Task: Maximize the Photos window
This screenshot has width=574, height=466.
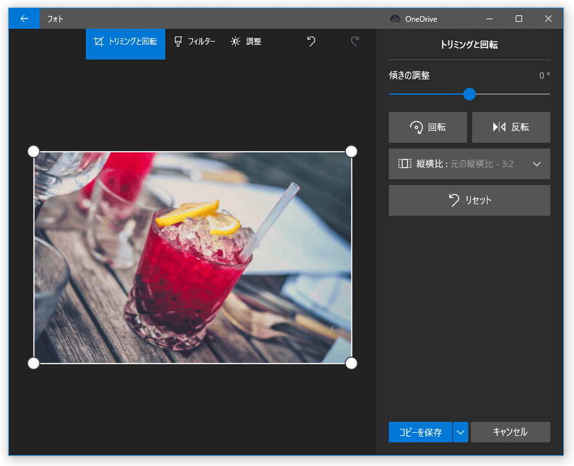Action: click(x=519, y=19)
